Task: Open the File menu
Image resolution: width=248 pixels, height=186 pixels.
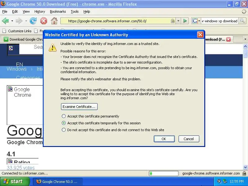Action: pyautogui.click(x=5, y=11)
